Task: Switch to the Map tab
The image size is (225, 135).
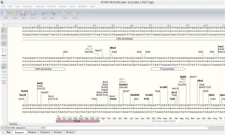Action: pyautogui.click(x=9, y=132)
